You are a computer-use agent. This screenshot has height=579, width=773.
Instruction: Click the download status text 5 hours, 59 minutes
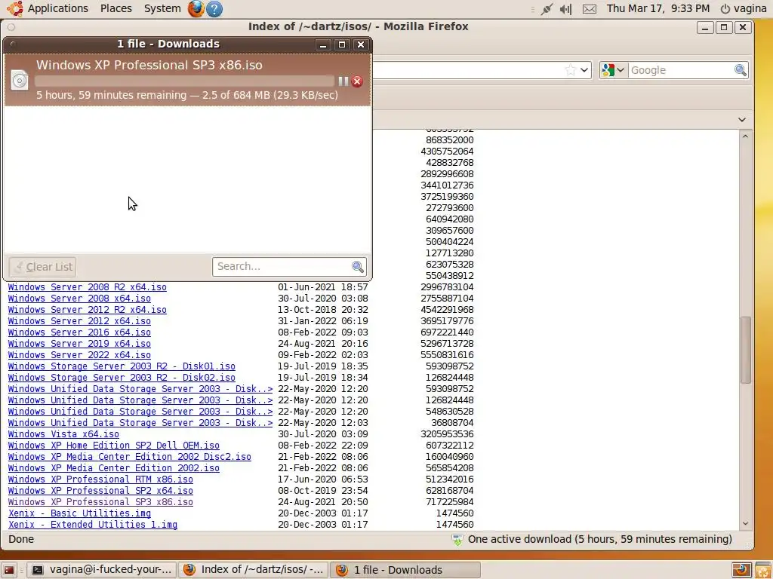(187, 95)
